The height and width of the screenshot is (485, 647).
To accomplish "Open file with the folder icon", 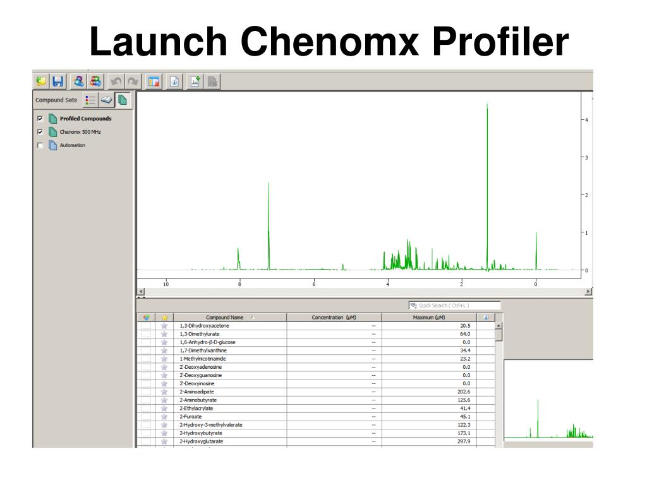I will pos(41,81).
